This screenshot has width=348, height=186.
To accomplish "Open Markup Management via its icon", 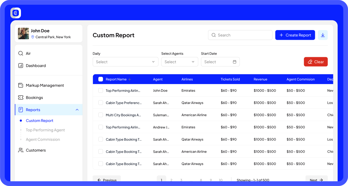I will [x=20, y=85].
